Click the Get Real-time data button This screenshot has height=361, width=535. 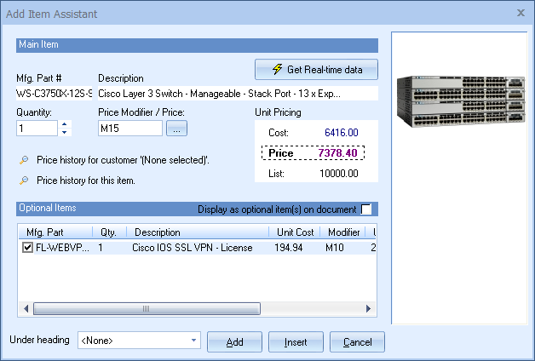(x=316, y=69)
